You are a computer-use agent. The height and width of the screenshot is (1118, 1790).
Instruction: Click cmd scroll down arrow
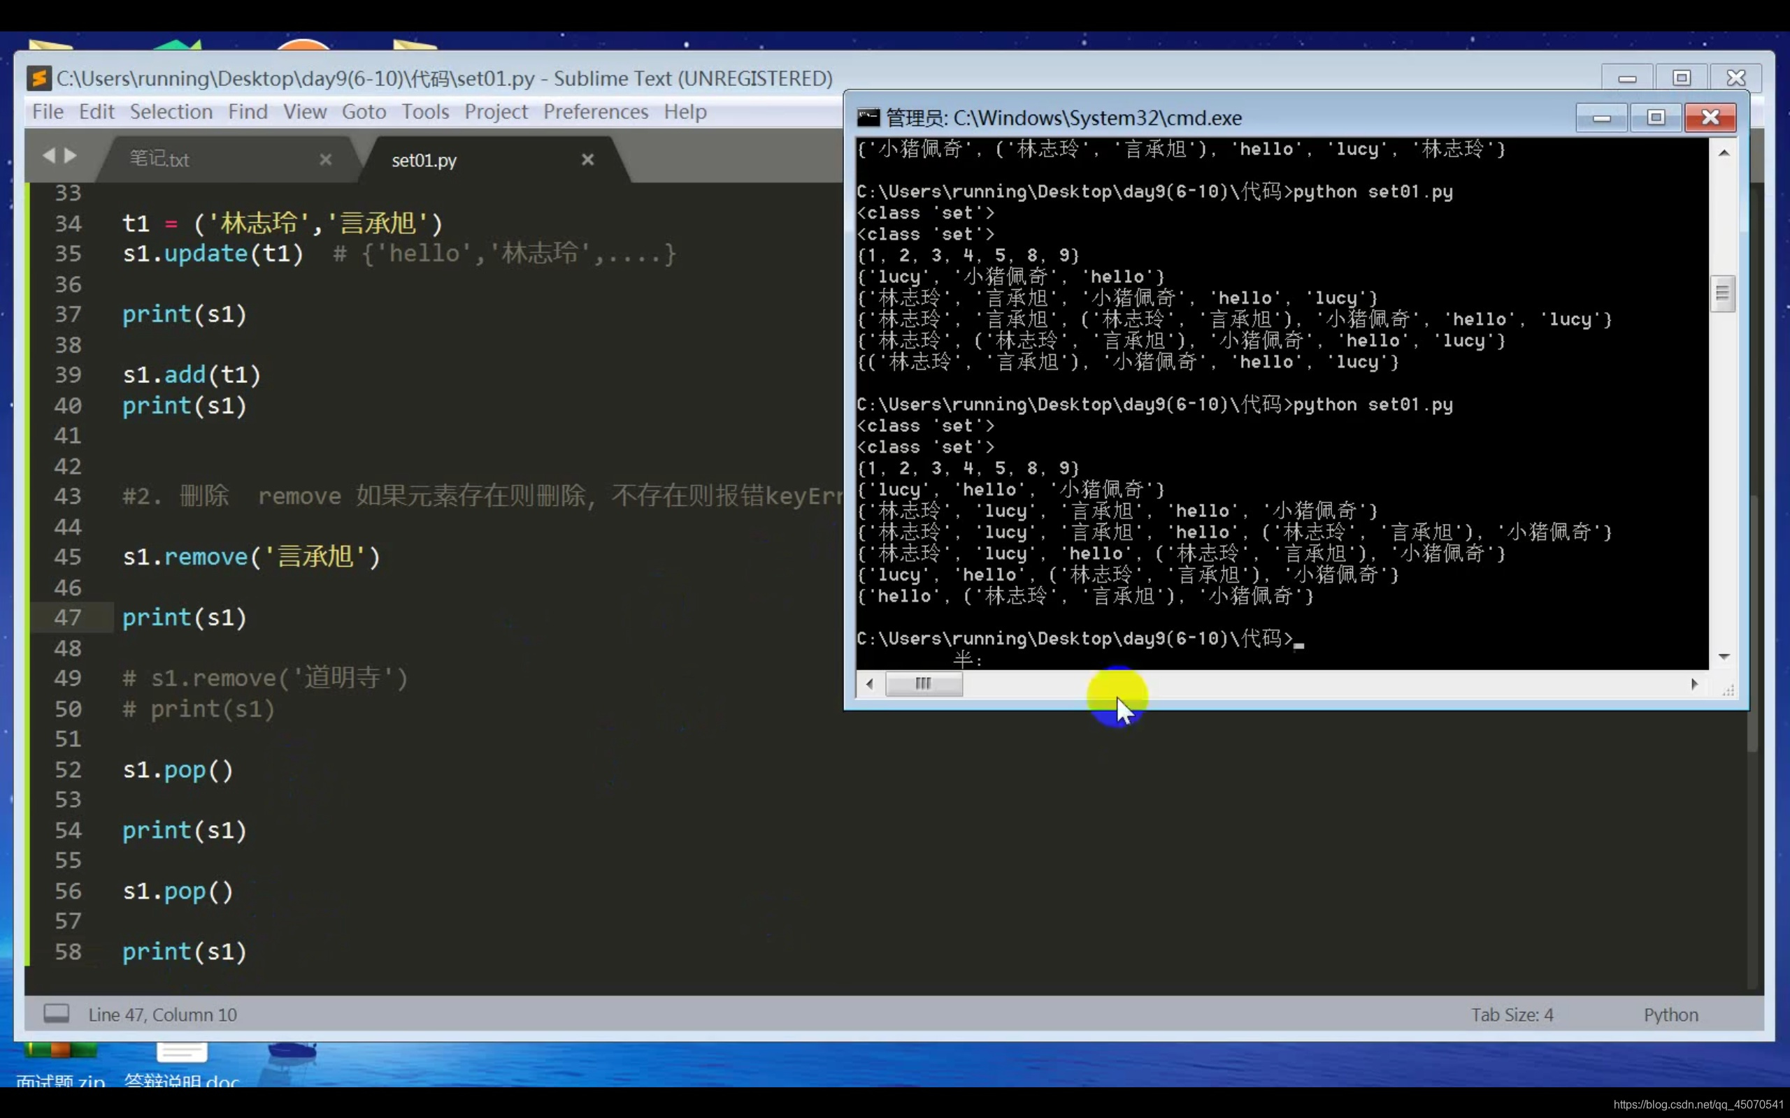pos(1724,656)
